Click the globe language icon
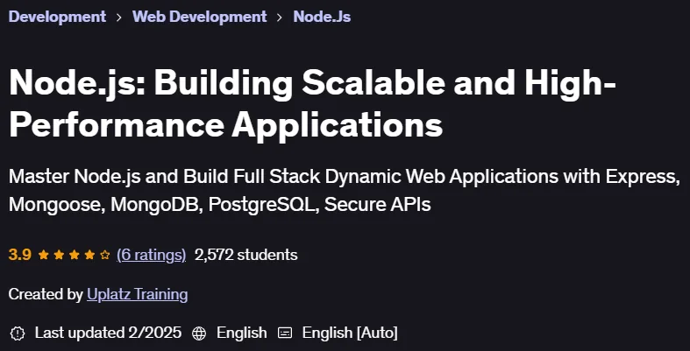 [199, 333]
